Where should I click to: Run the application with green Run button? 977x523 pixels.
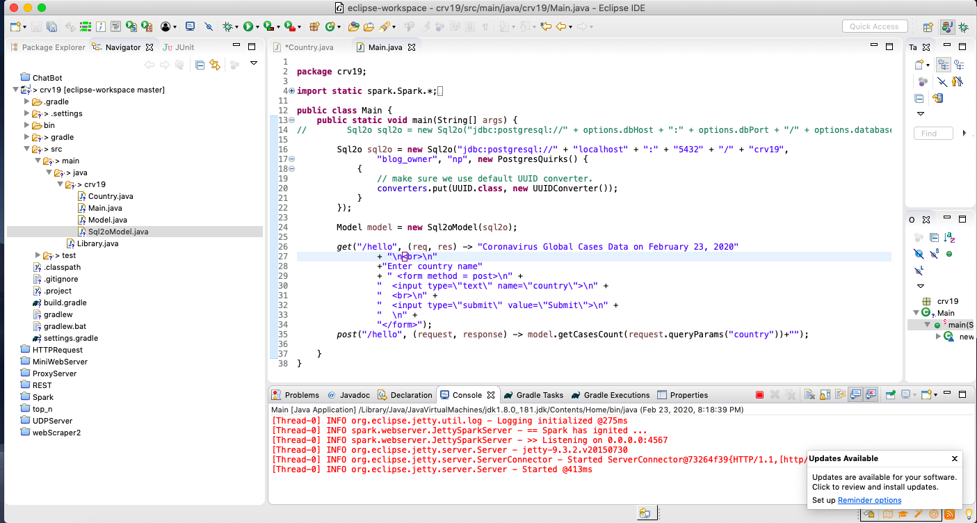(248, 26)
